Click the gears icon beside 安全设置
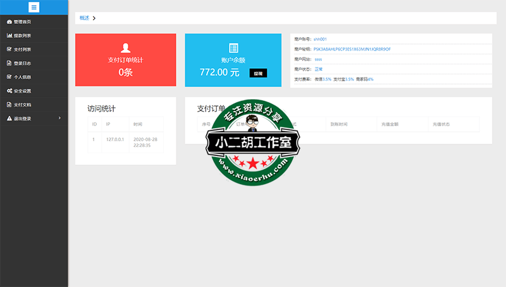This screenshot has height=287, width=506. click(9, 91)
